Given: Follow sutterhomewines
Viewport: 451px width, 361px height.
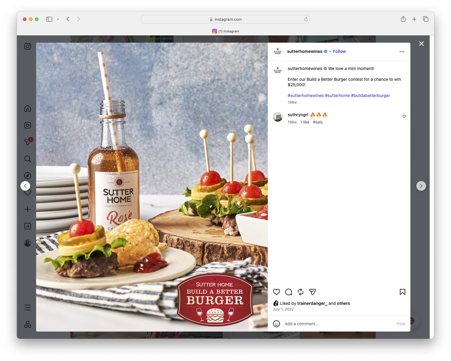Looking at the screenshot, I should [339, 51].
